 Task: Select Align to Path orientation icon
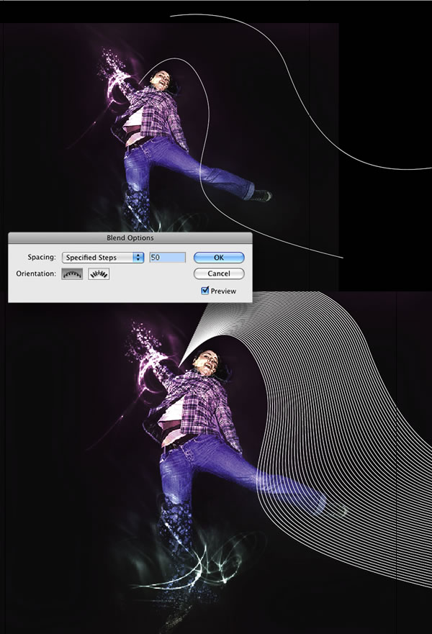[x=99, y=273]
